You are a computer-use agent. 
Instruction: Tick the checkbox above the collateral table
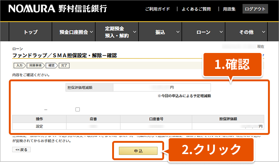coord(78,109)
